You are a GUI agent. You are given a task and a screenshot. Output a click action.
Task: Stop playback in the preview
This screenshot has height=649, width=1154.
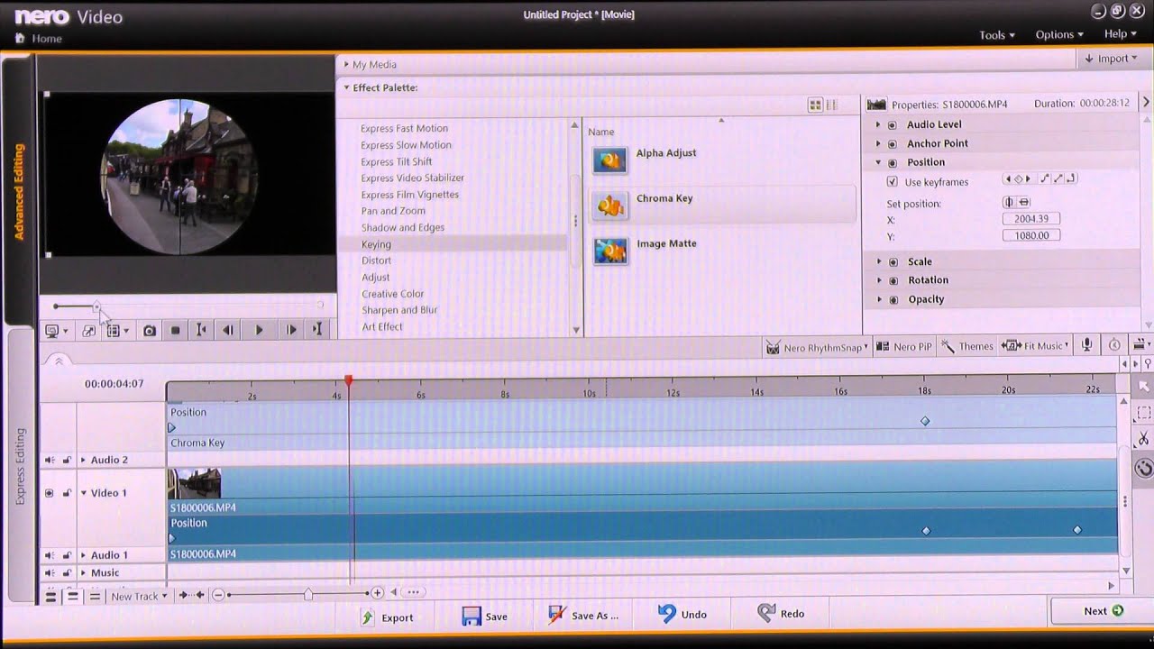176,331
